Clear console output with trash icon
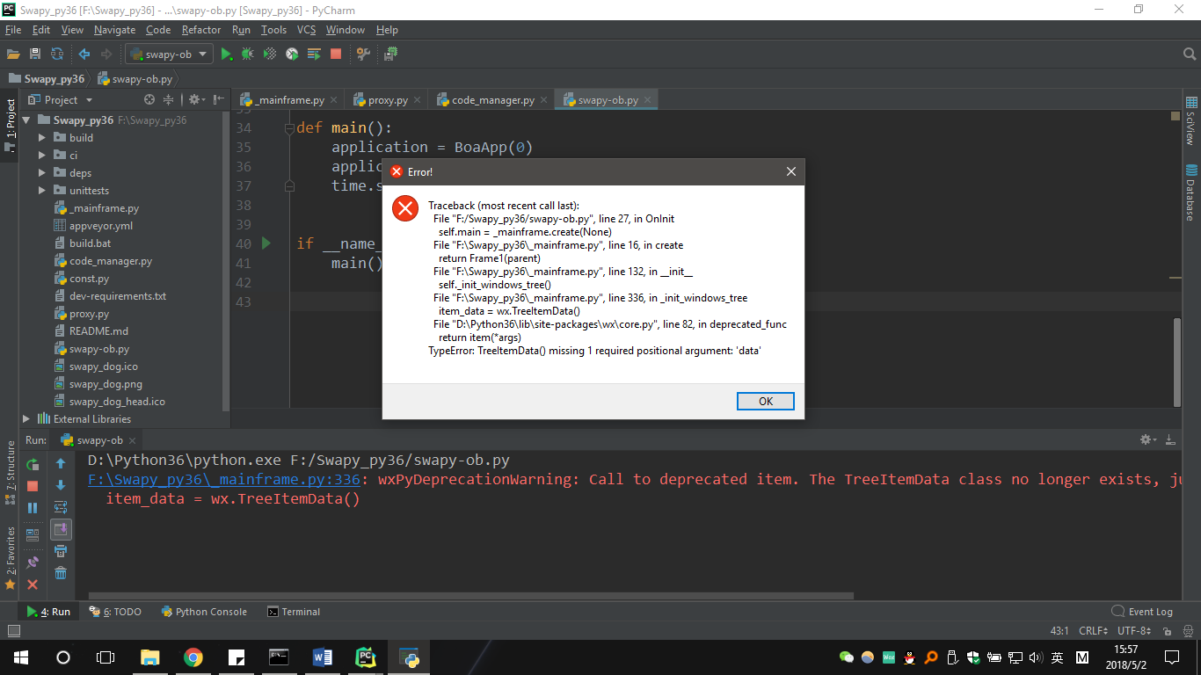The width and height of the screenshot is (1201, 675). pos(60,573)
